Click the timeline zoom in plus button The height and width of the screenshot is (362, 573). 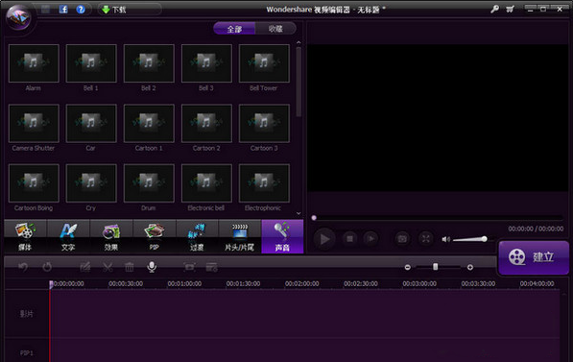[470, 267]
